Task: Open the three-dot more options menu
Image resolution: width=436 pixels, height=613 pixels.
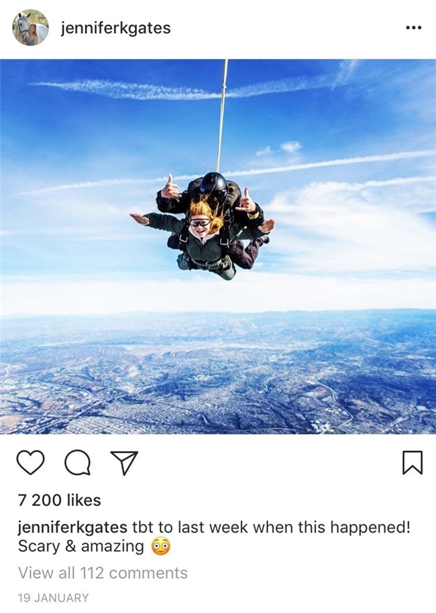Action: pos(414,27)
